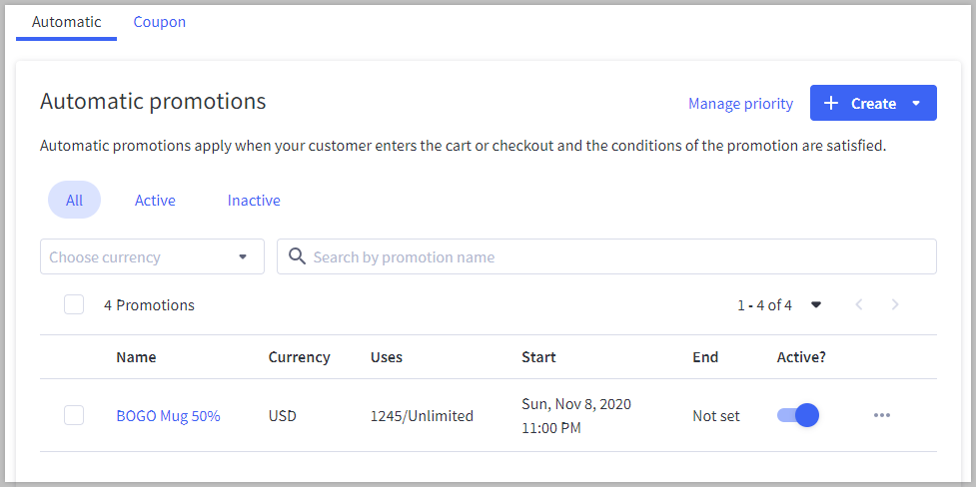Click the 4 Promotions count text
Viewport: 976px width, 487px height.
pos(150,305)
